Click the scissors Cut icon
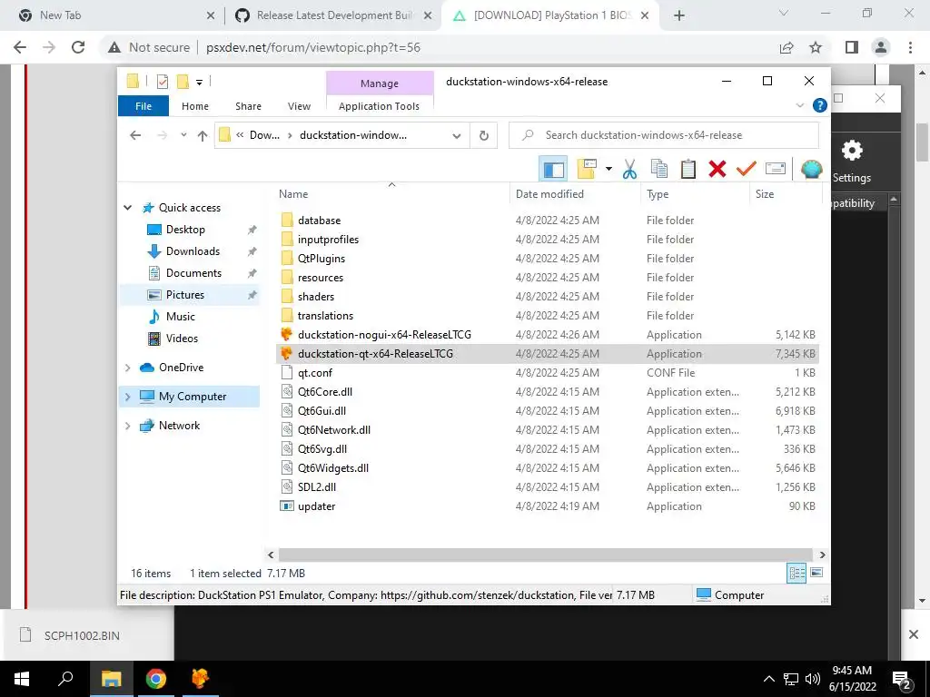The image size is (930, 697). (x=630, y=170)
